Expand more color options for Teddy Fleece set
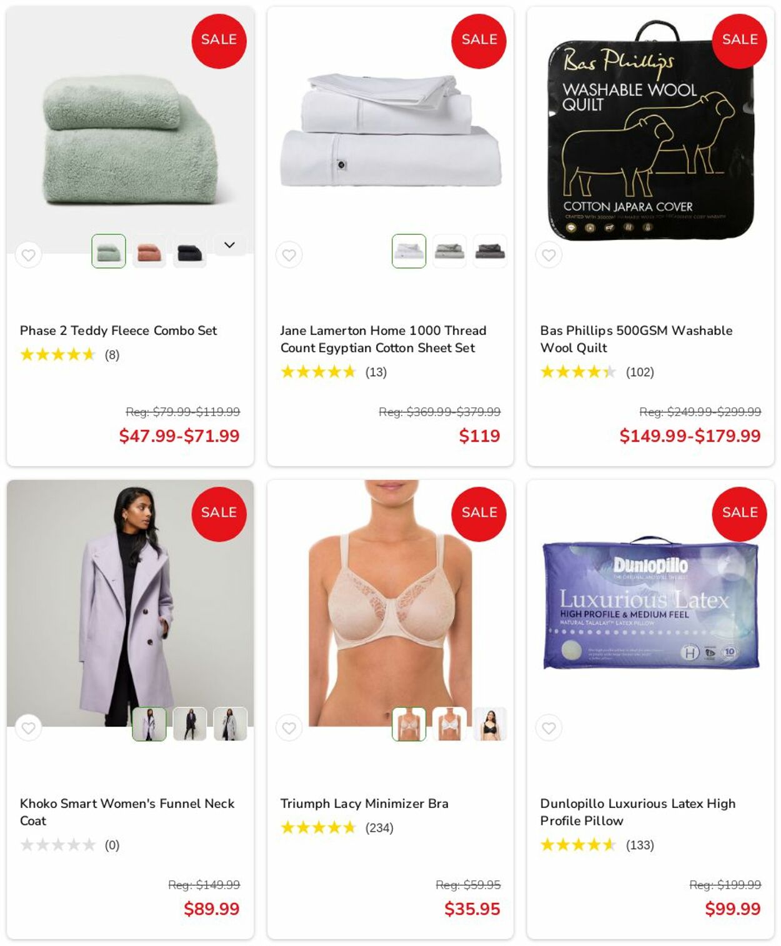The image size is (781, 946). [229, 245]
